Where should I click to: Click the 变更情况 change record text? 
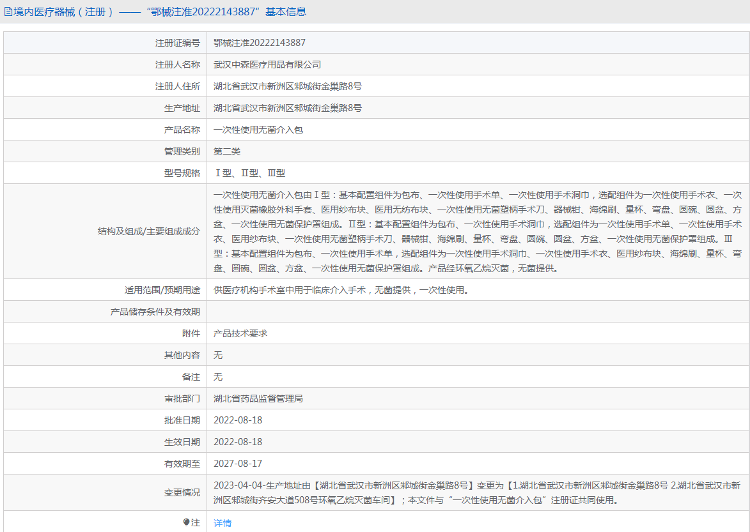477,492
